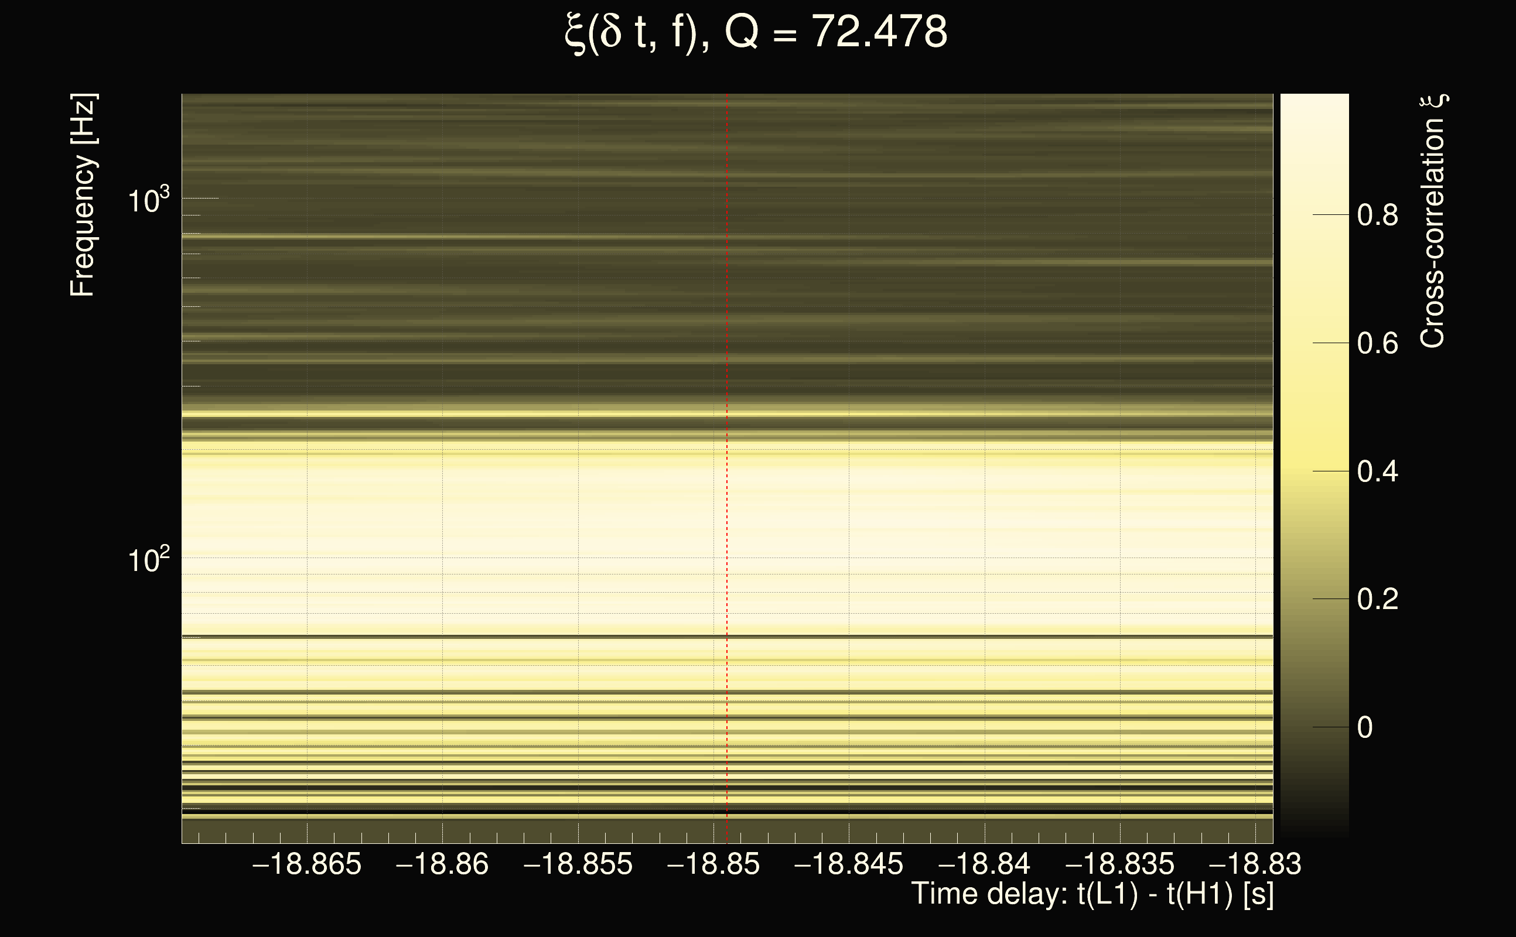Click the -18.86 time delay tick label
Image resolution: width=1516 pixels, height=937 pixels.
[x=442, y=864]
